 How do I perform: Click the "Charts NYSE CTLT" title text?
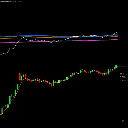(x=14, y=2)
